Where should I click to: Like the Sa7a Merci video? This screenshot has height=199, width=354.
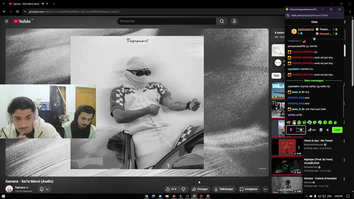click(171, 189)
